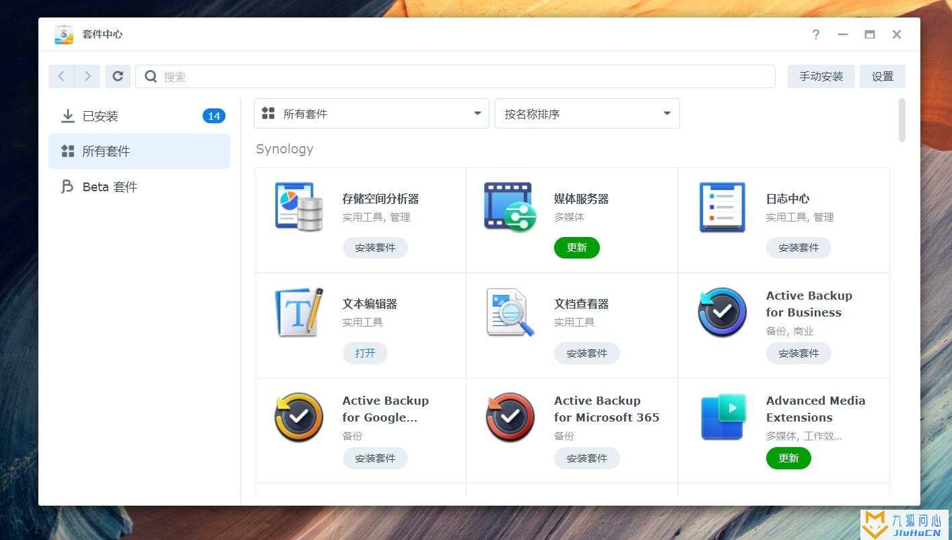Click the 存储空间分析器 title text
The image size is (952, 540).
(x=380, y=199)
